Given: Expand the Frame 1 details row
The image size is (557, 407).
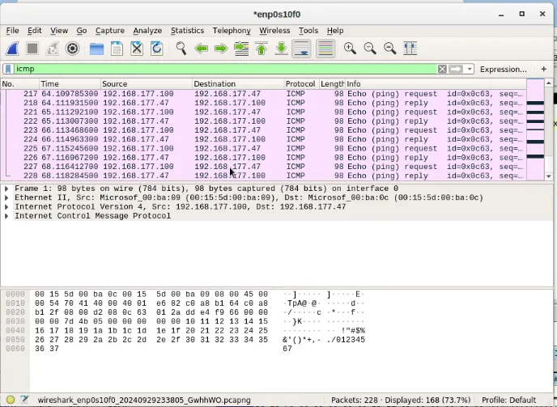Looking at the screenshot, I should click(6, 189).
